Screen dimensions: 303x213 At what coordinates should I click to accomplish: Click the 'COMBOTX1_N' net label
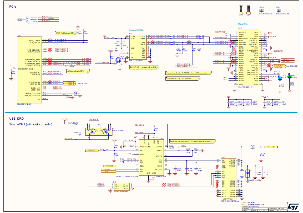[x=59, y=62]
